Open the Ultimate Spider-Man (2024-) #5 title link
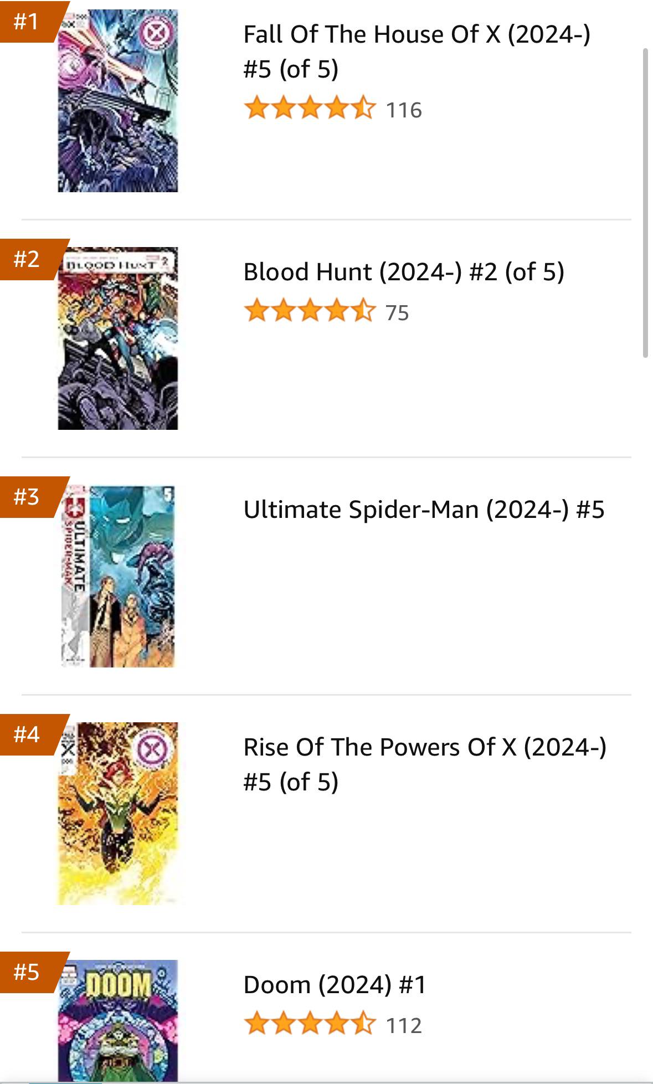Image resolution: width=653 pixels, height=1084 pixels. tap(424, 510)
